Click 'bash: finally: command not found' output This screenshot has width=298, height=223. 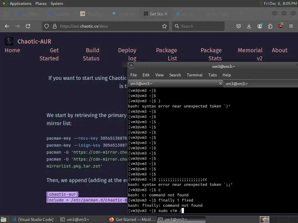coord(165,205)
